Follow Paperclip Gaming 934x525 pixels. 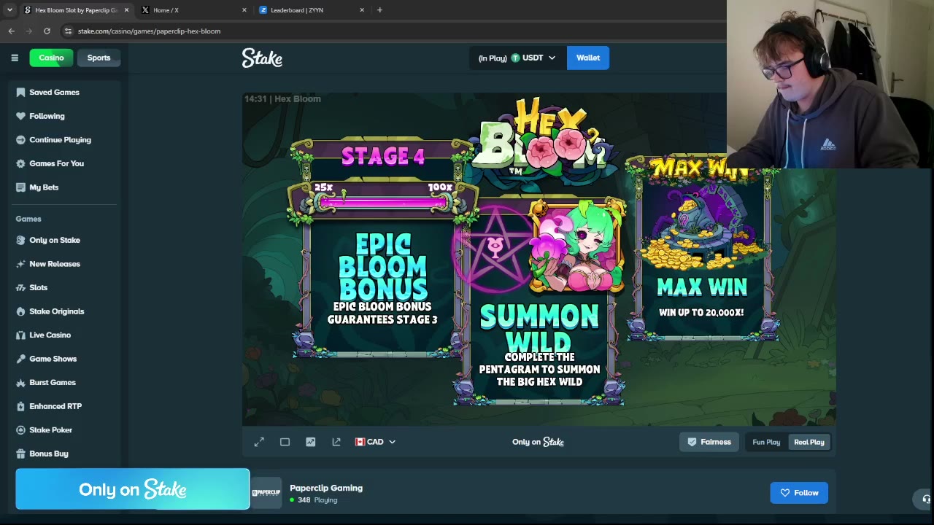click(799, 493)
